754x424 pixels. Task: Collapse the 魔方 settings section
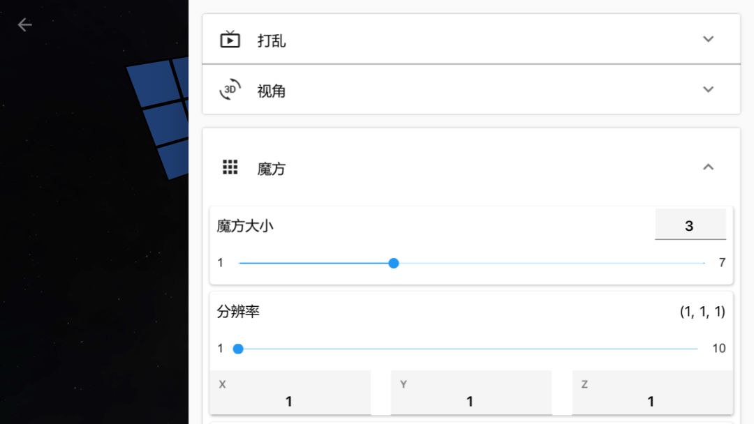tap(709, 167)
